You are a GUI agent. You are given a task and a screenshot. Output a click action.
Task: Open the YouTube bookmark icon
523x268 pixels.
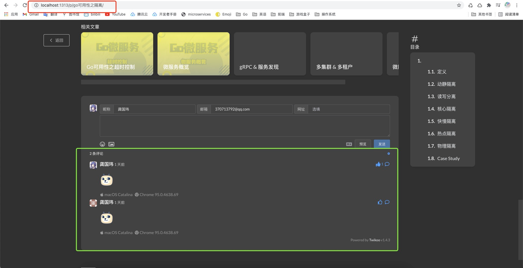click(115, 14)
